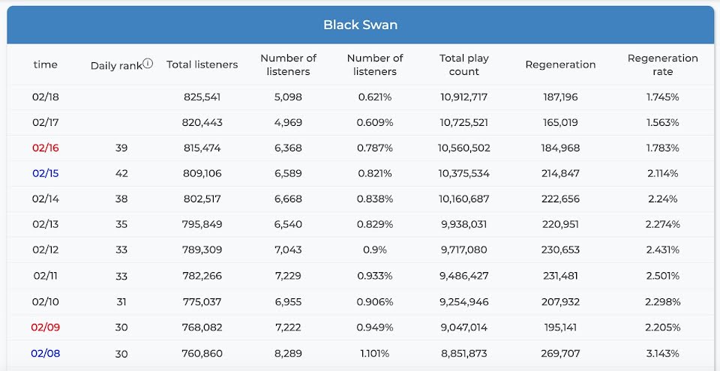This screenshot has width=720, height=371.
Task: Click the 02/18 row date
Action: [x=46, y=97]
